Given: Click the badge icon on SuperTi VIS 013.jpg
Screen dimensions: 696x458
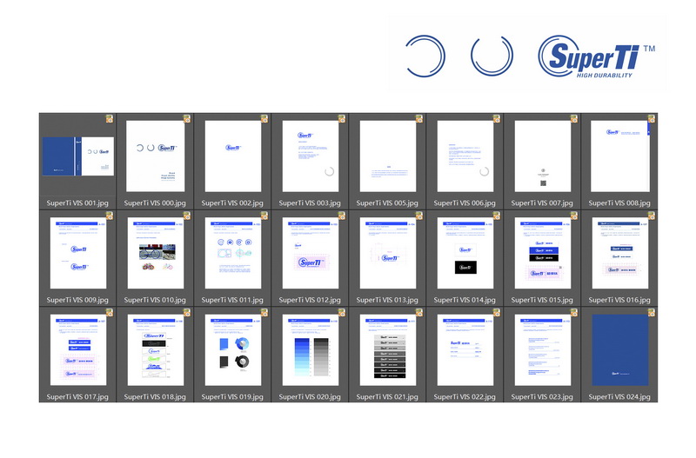Looking at the screenshot, I should (x=419, y=216).
